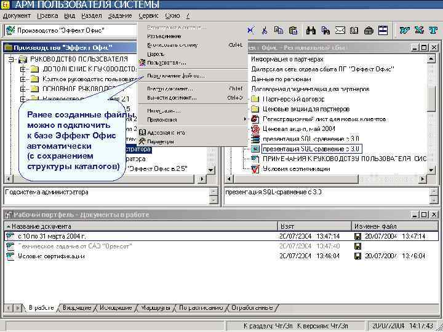443x332 pixels.
Task: Choose Пароль menu entry
Action: pos(192,54)
